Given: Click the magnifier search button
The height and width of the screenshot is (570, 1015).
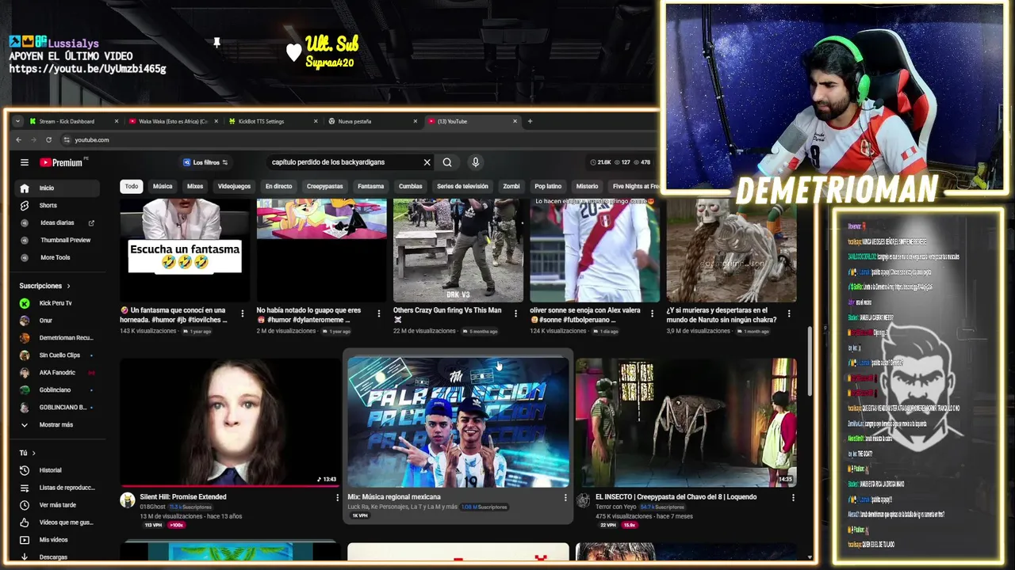Looking at the screenshot, I should (447, 162).
